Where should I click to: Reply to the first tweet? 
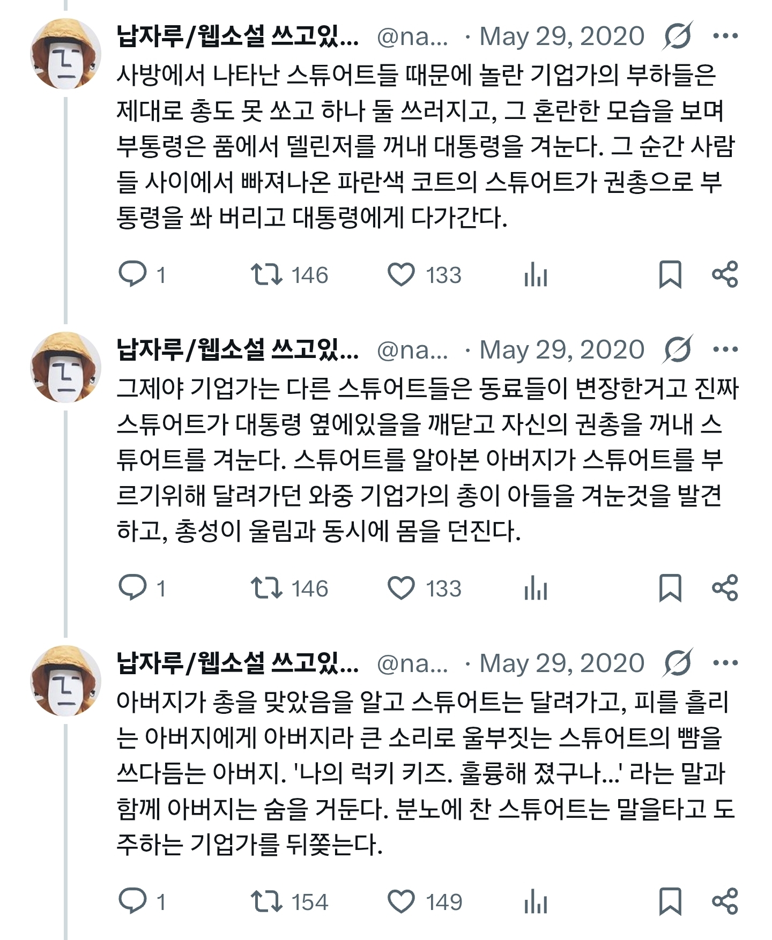coord(132,274)
